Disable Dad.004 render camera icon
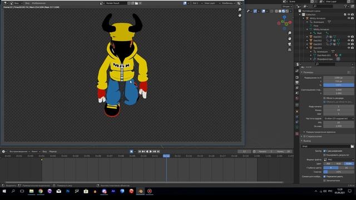Image resolution: width=356 pixels, height=200 pixels. (x=352, y=48)
